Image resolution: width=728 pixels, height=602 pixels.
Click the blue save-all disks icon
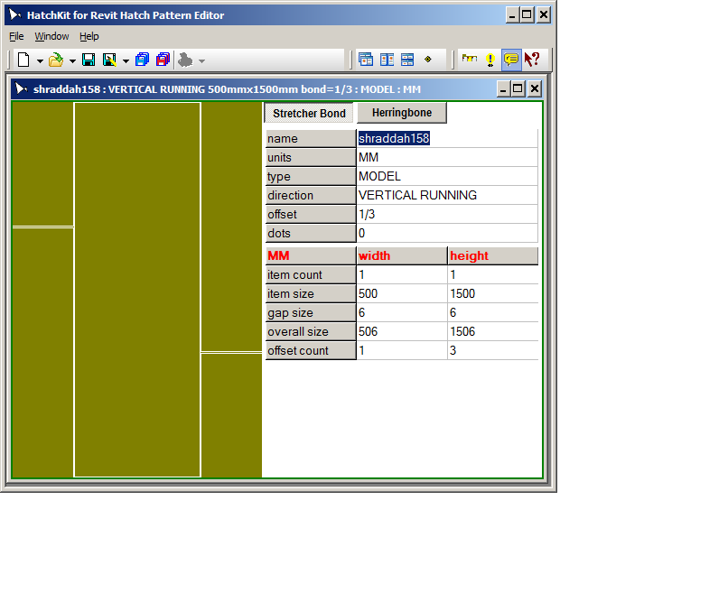tap(142, 60)
